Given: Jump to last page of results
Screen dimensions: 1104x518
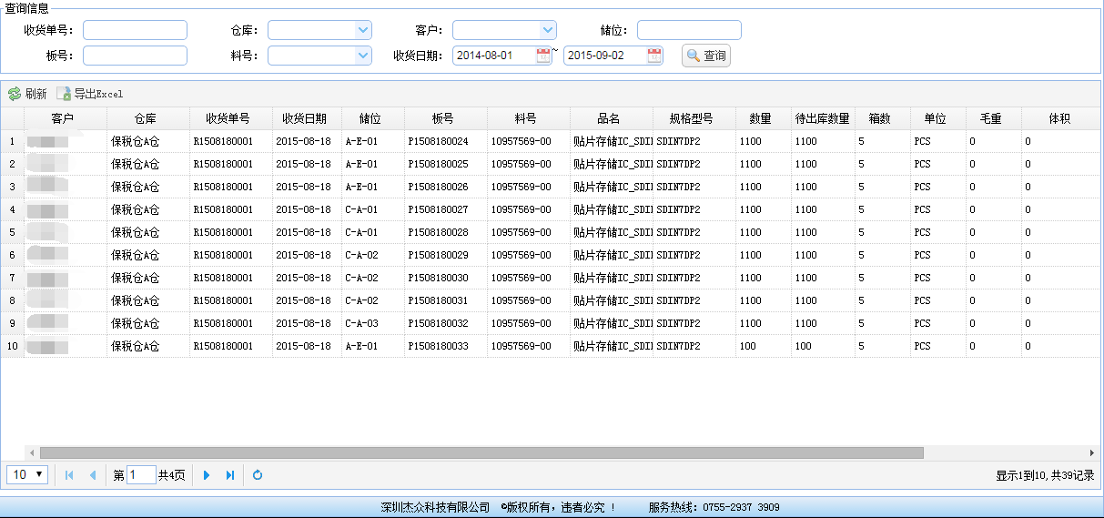Looking at the screenshot, I should coord(230,475).
